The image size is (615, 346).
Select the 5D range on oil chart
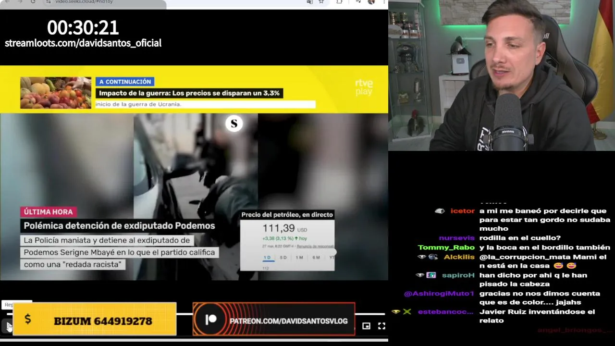[x=283, y=258]
